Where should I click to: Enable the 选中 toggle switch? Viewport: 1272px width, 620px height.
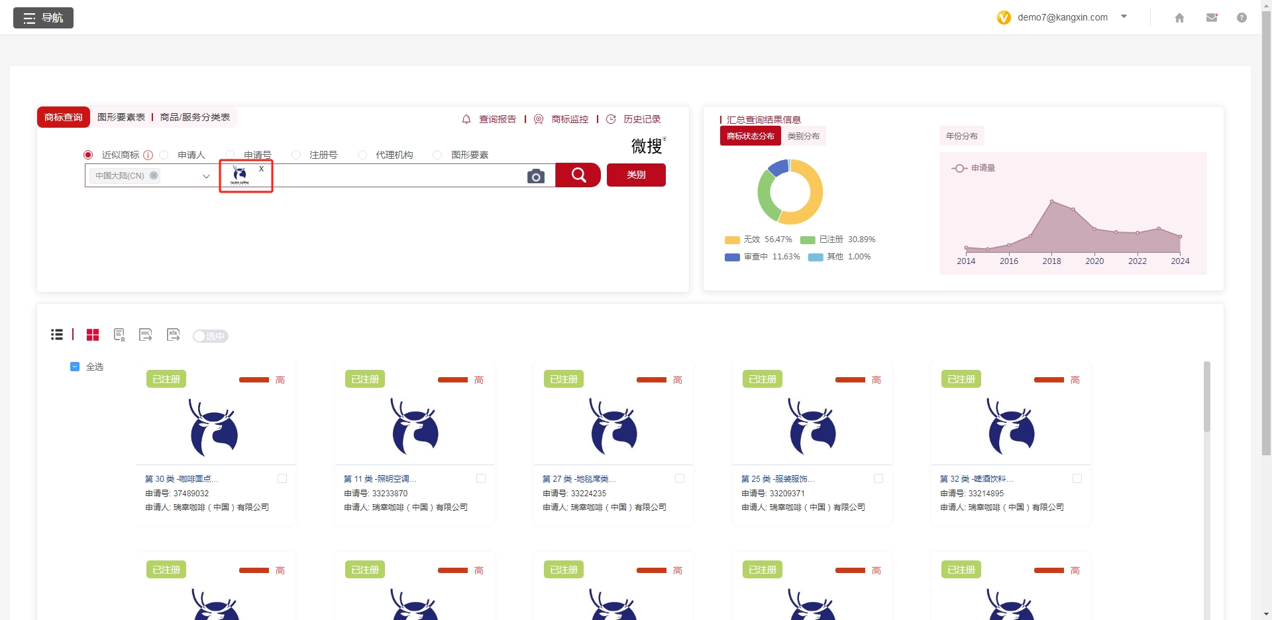pyautogui.click(x=210, y=336)
